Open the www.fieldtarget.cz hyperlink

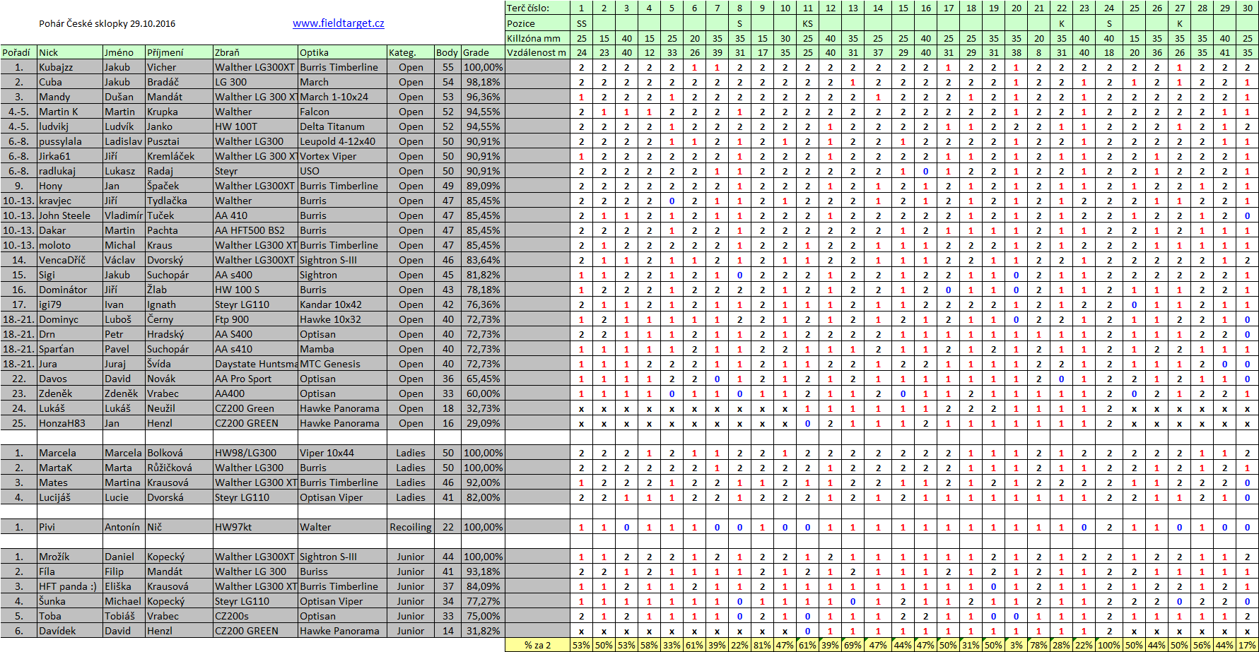pos(338,23)
